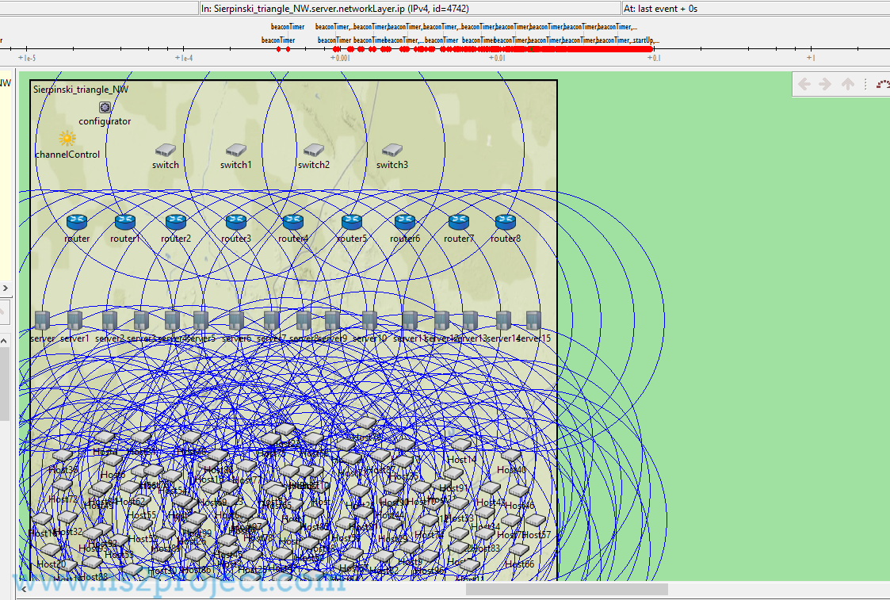Select the router1 icon
This screenshot has height=600, width=890.
point(125,222)
